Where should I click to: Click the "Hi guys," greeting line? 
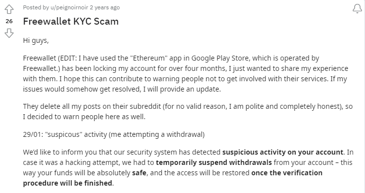pyautogui.click(x=36, y=41)
